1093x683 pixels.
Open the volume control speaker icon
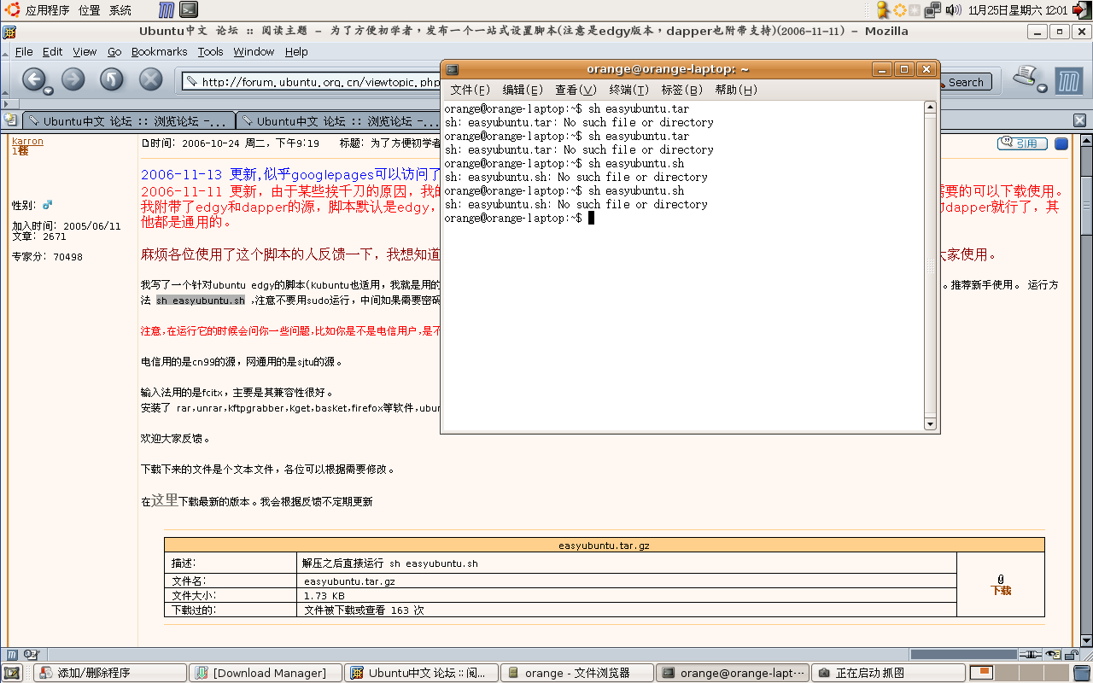tap(954, 10)
